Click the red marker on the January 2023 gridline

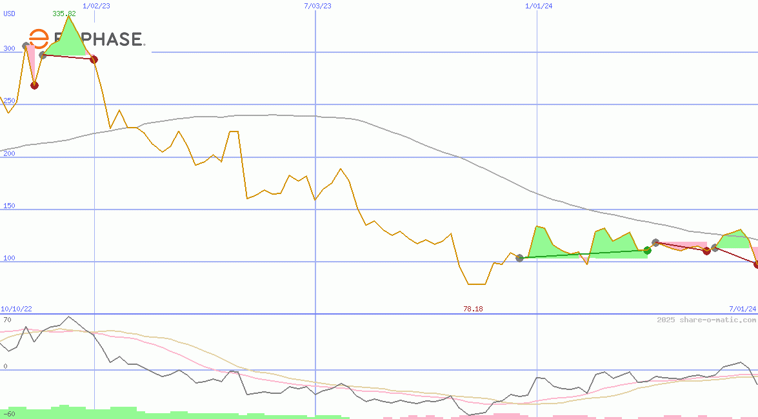pos(94,59)
